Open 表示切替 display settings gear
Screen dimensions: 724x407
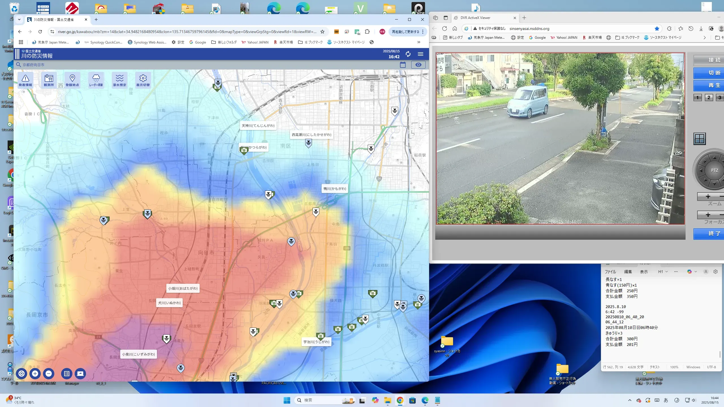143,80
